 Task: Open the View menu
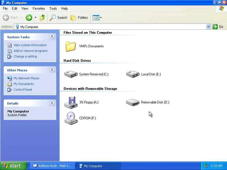point(25,8)
